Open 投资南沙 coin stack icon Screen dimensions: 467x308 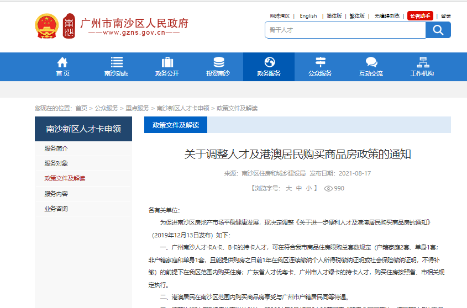tap(219, 62)
